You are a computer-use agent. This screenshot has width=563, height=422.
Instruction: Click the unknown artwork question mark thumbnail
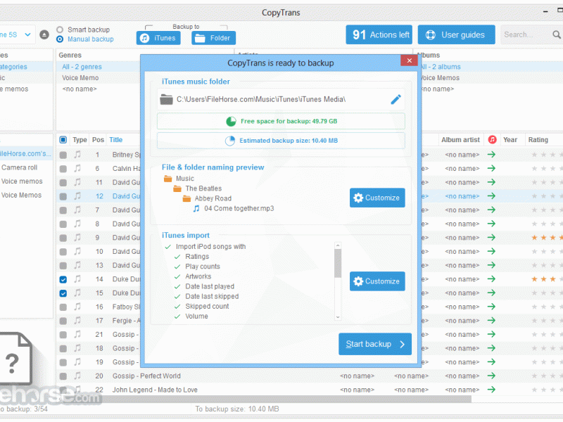pyautogui.click(x=15, y=359)
